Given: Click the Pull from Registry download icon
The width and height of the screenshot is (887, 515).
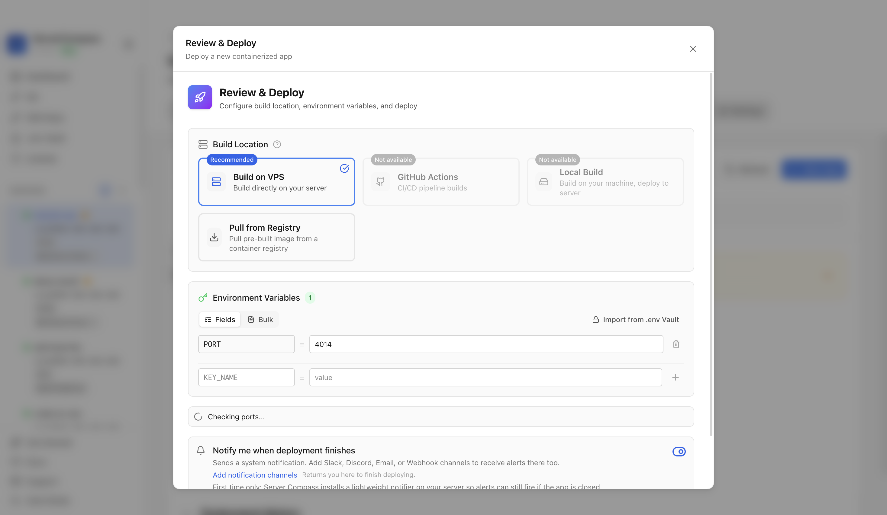Looking at the screenshot, I should click(214, 238).
